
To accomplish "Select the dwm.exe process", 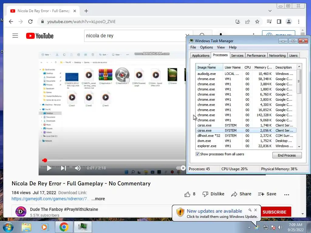I will coord(246,141).
